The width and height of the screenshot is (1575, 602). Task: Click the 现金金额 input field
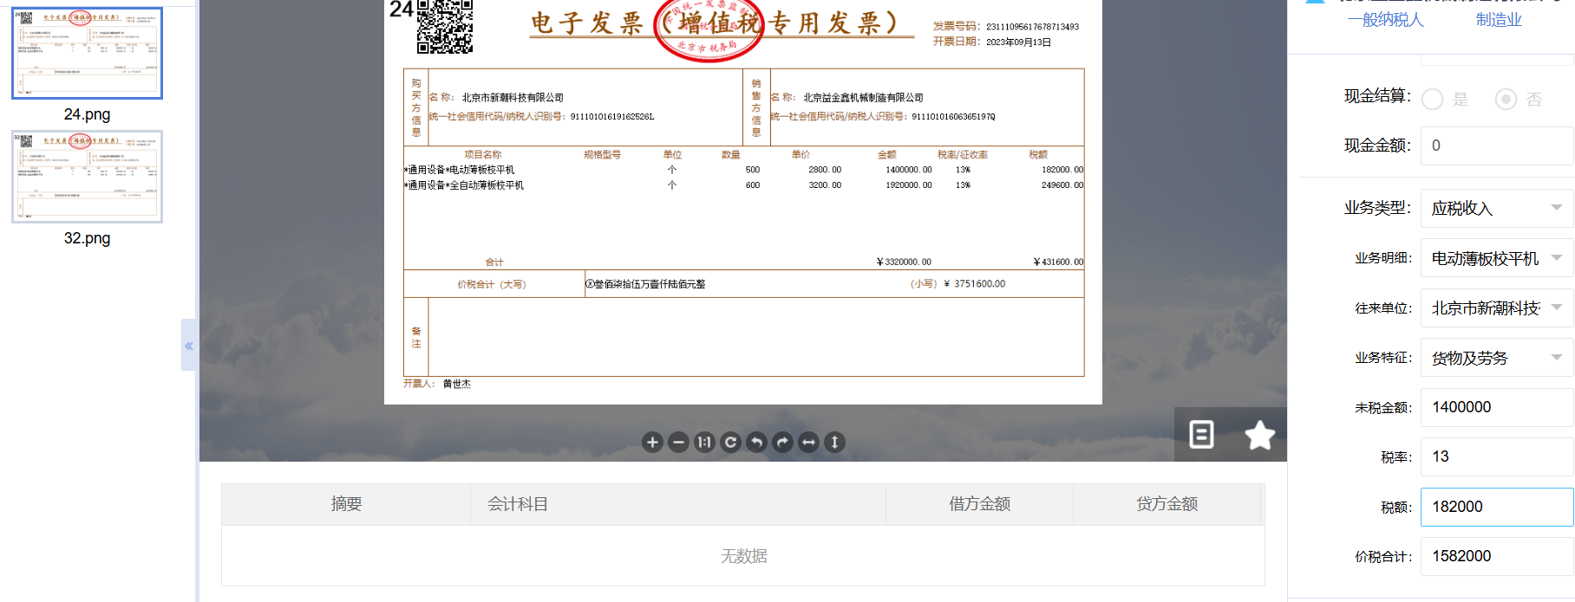tap(1497, 146)
